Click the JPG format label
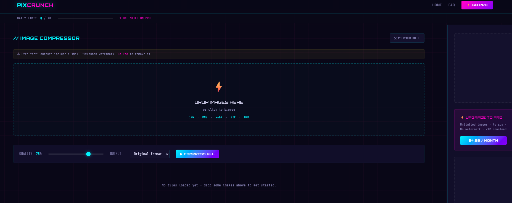 click(x=191, y=118)
